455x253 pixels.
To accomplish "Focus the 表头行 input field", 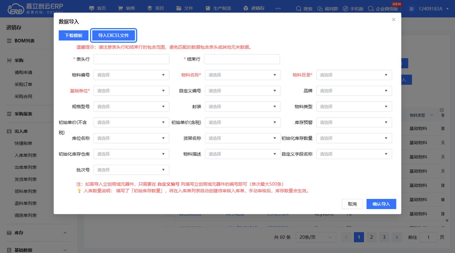I will pyautogui.click(x=131, y=59).
